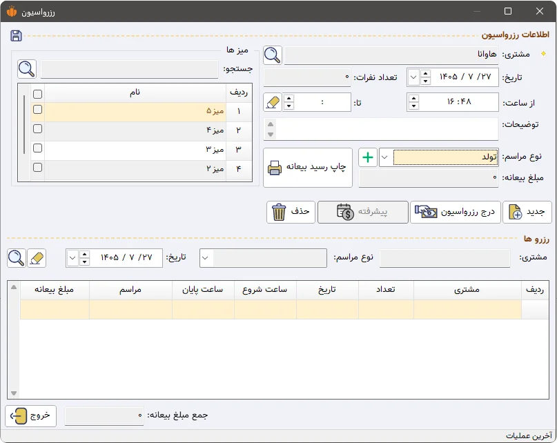
Task: Click the خروج exit button
Action: [31, 415]
